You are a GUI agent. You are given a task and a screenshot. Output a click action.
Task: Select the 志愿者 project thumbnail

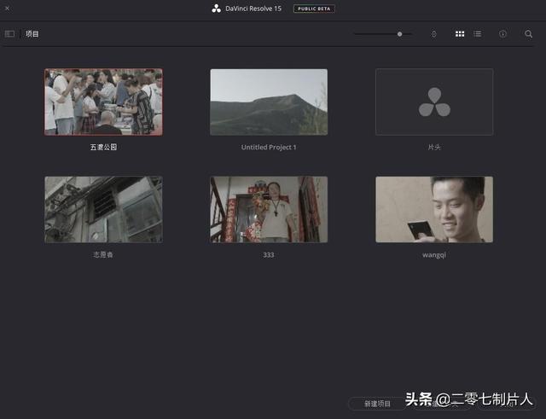tap(103, 209)
